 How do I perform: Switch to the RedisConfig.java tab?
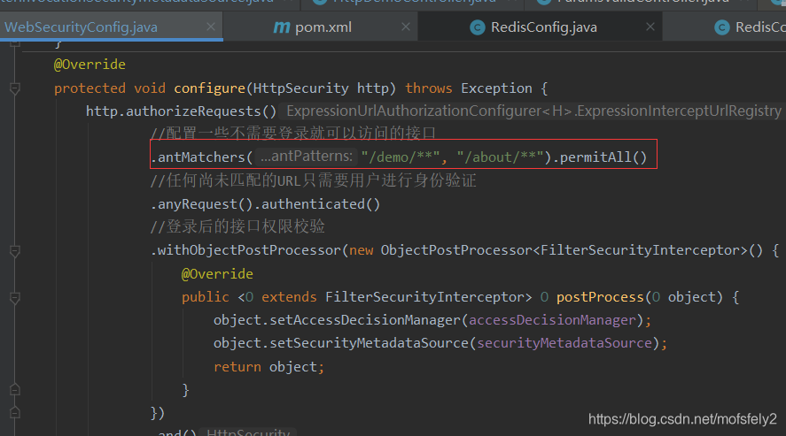[543, 27]
